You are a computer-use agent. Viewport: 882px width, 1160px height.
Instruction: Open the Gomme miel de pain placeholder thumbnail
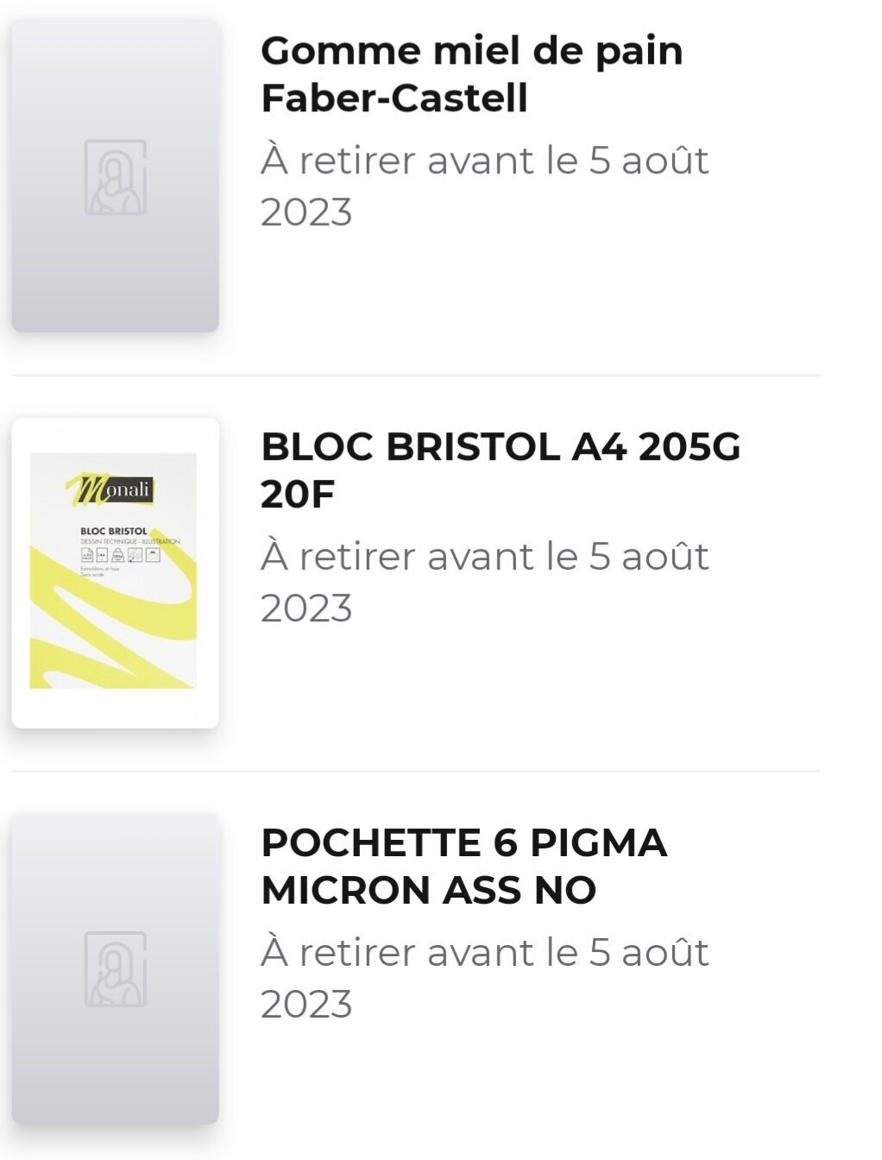tap(115, 176)
